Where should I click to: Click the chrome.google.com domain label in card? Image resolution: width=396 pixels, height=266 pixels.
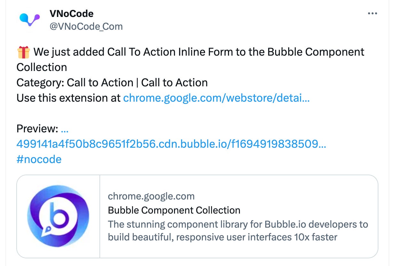[x=151, y=196]
